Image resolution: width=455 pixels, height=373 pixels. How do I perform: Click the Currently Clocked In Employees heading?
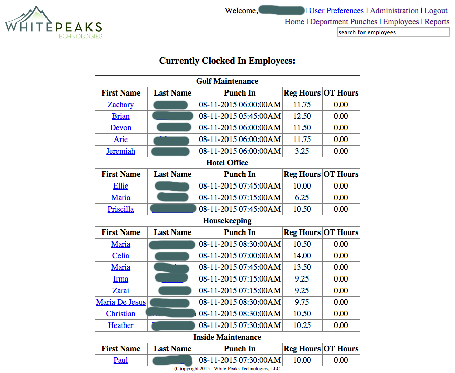coord(227,60)
